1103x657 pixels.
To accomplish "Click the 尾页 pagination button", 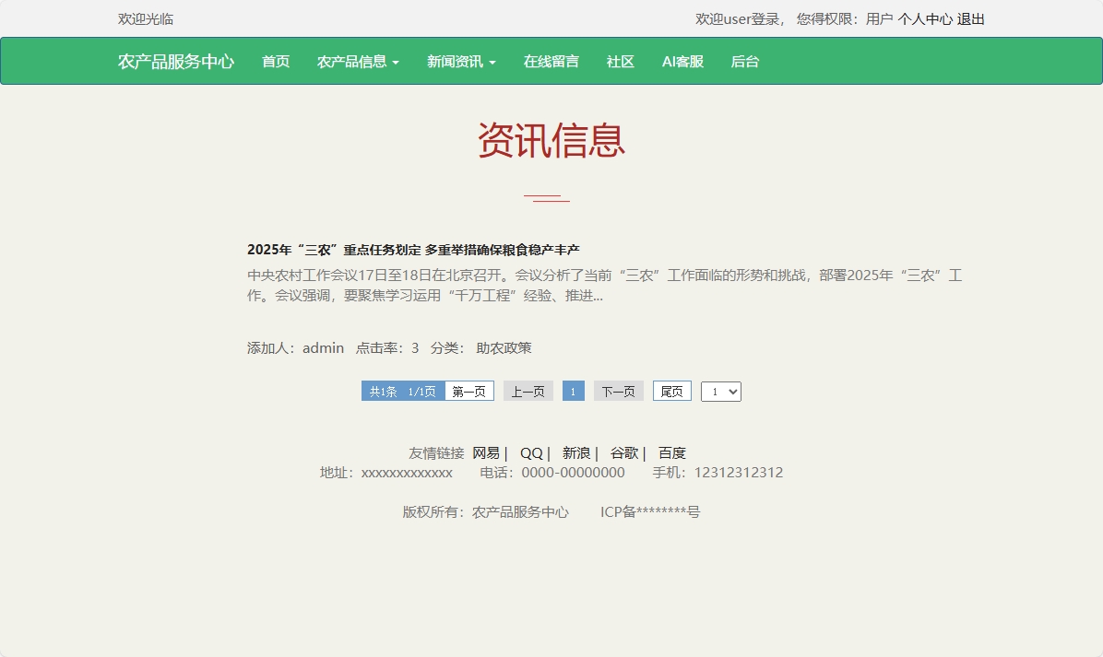I will click(x=671, y=391).
